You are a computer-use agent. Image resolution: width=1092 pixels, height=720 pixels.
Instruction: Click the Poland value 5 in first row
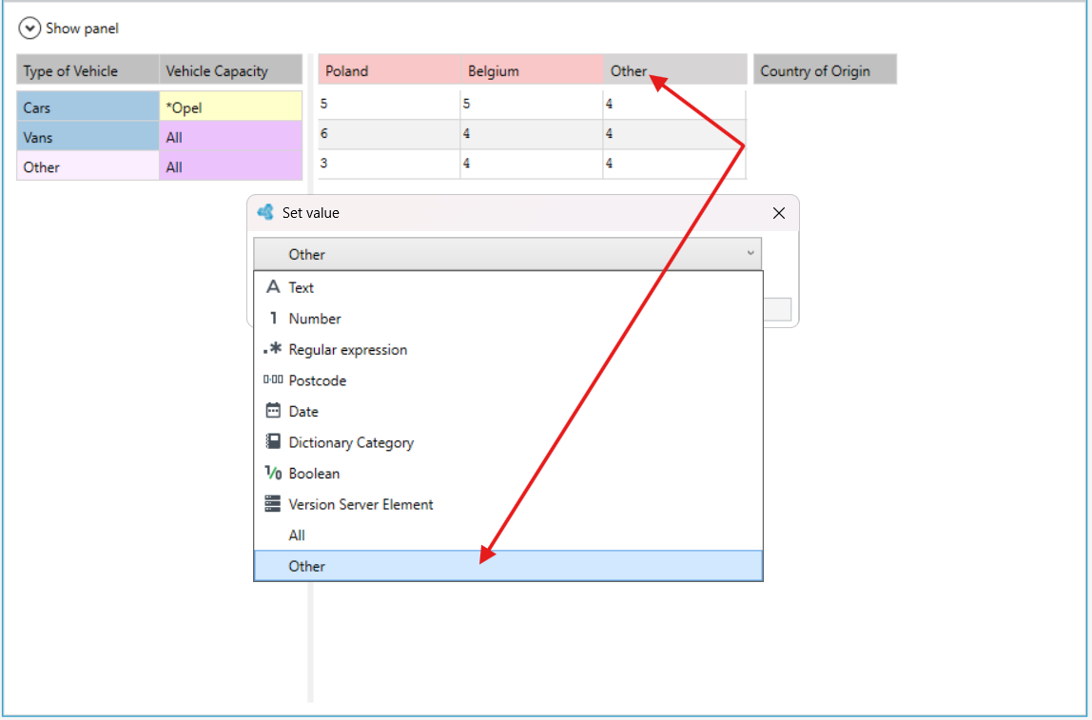point(389,104)
